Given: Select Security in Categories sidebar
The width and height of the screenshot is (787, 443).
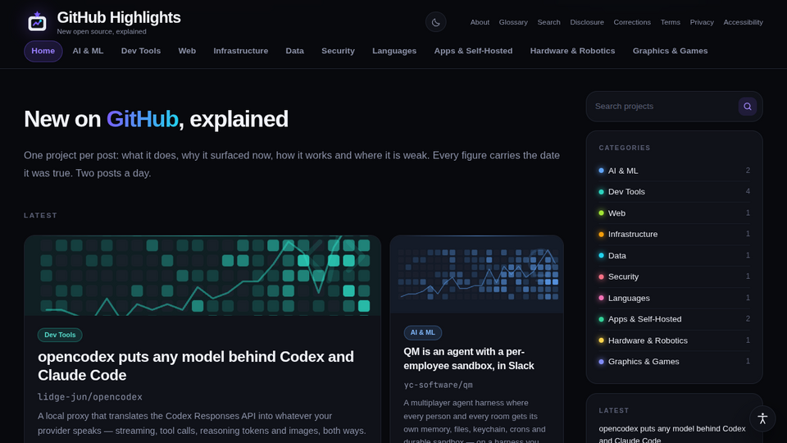Looking at the screenshot, I should coord(674,276).
